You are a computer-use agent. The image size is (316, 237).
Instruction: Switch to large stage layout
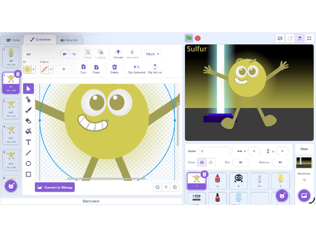point(299,38)
